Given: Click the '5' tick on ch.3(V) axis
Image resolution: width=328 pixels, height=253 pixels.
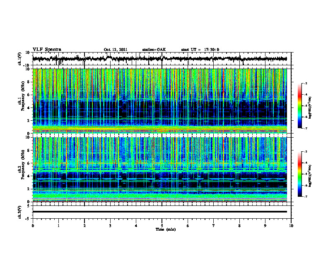Looking at the screenshot, I should click(29, 205).
